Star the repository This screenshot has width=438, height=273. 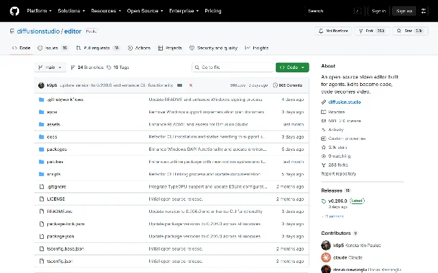tap(410, 31)
